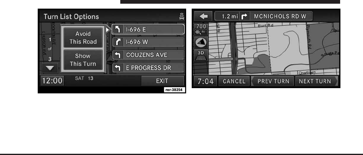Tap the back arrow on the map screen
The width and height of the screenshot is (363, 155).
tap(203, 16)
